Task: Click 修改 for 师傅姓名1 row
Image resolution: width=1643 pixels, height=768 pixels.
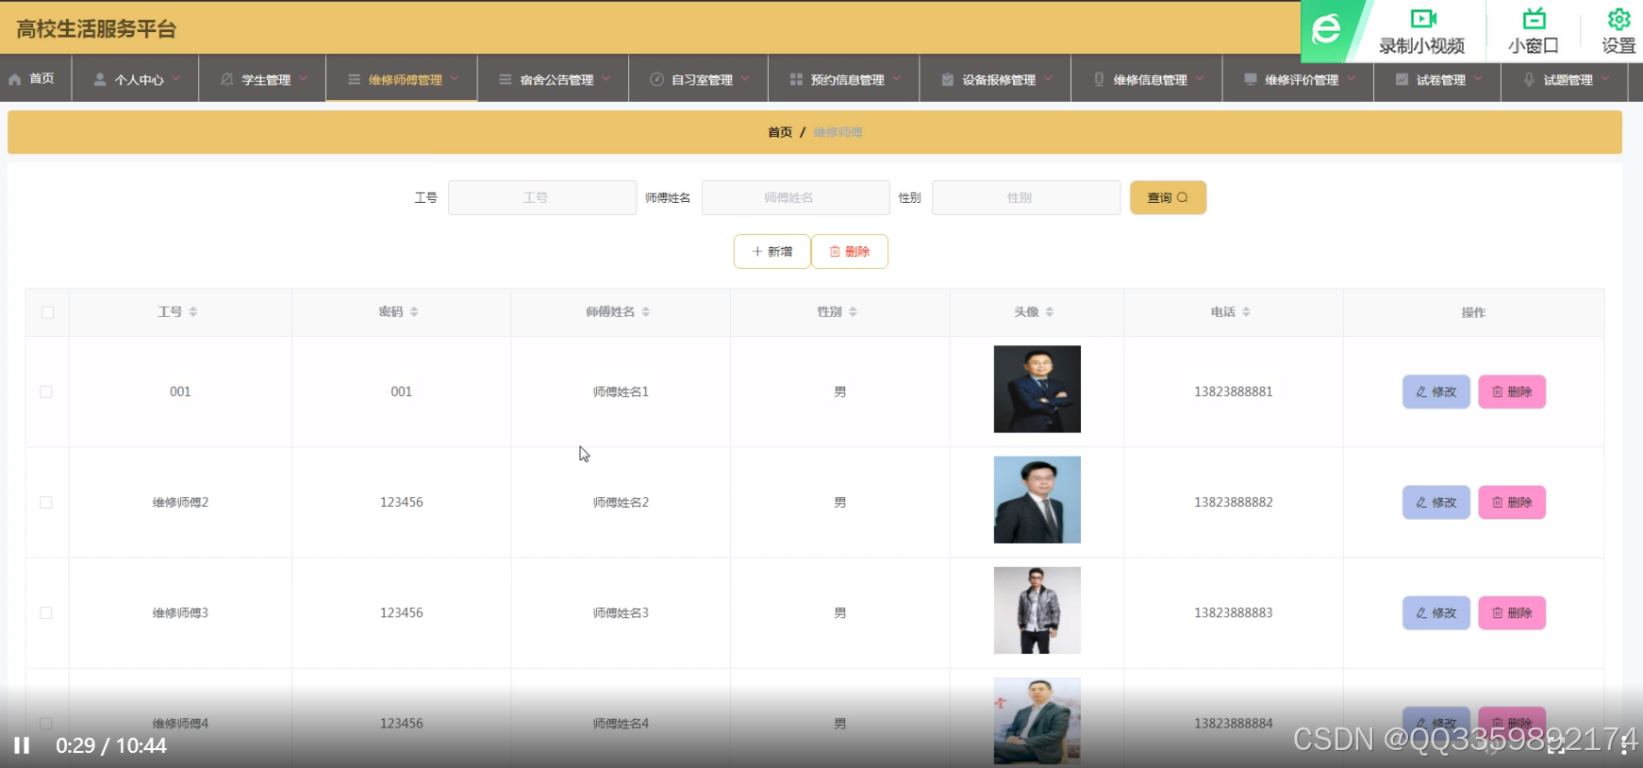Action: pos(1436,392)
